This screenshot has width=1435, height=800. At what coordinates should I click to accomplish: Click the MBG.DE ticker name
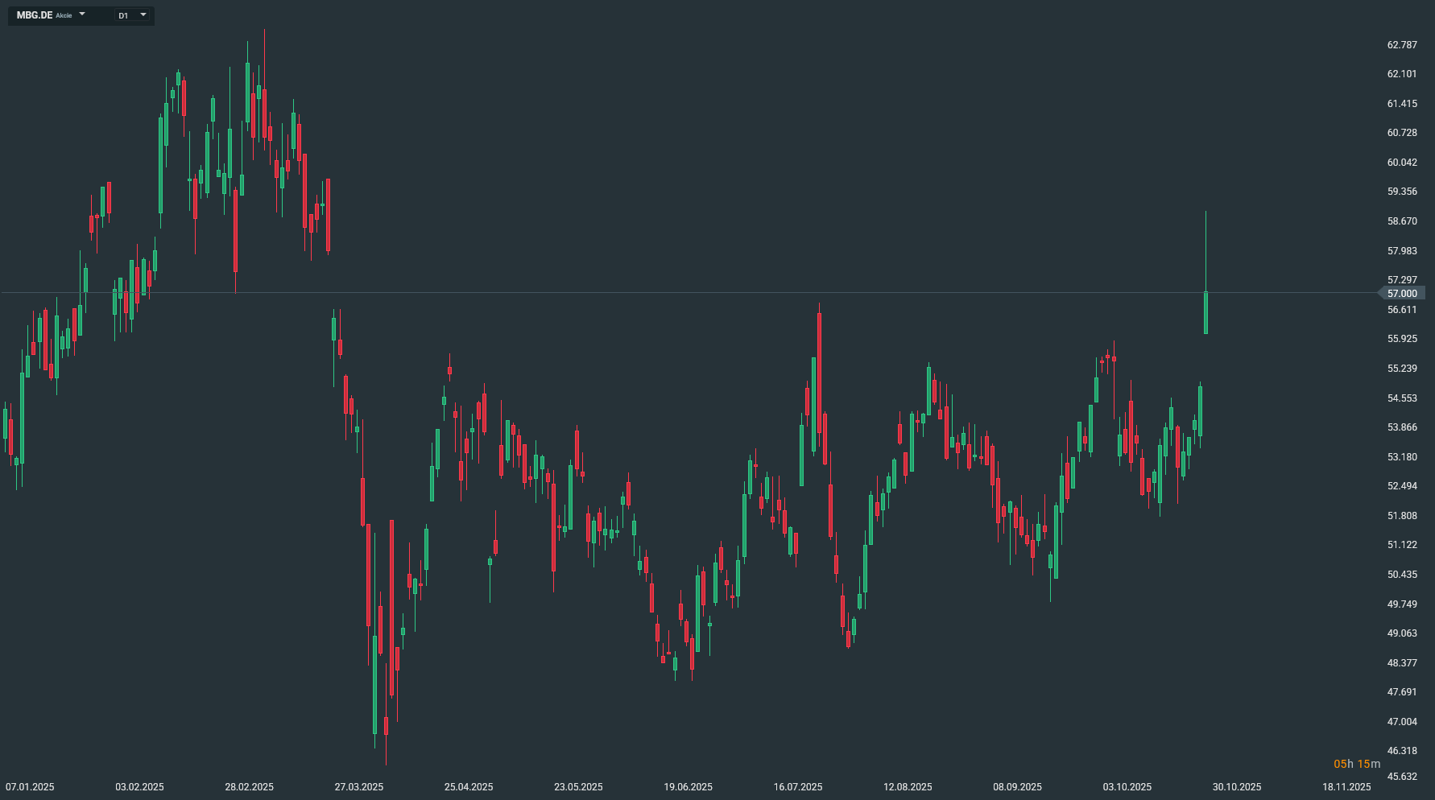click(x=35, y=15)
